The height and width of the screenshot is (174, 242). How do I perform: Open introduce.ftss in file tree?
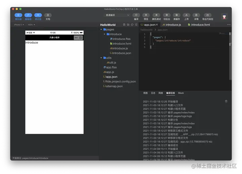pyautogui.click(x=120, y=39)
